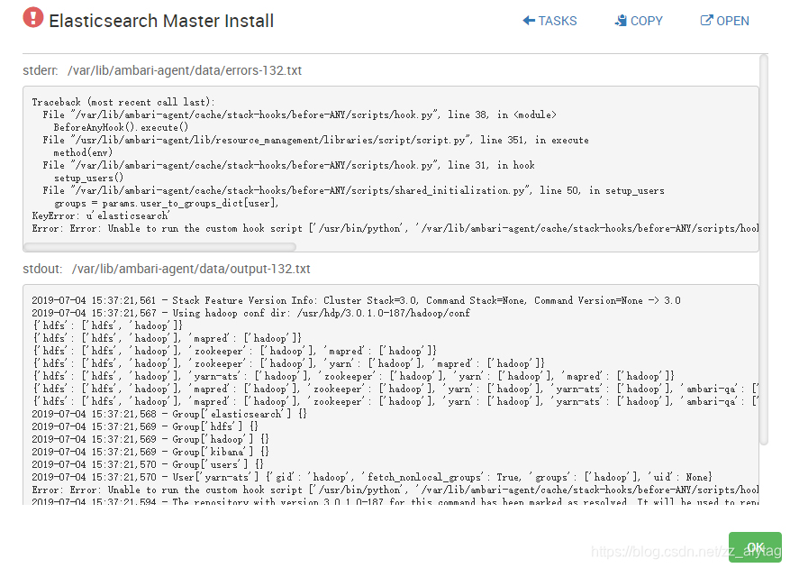Open log in new window with OPEN

724,21
